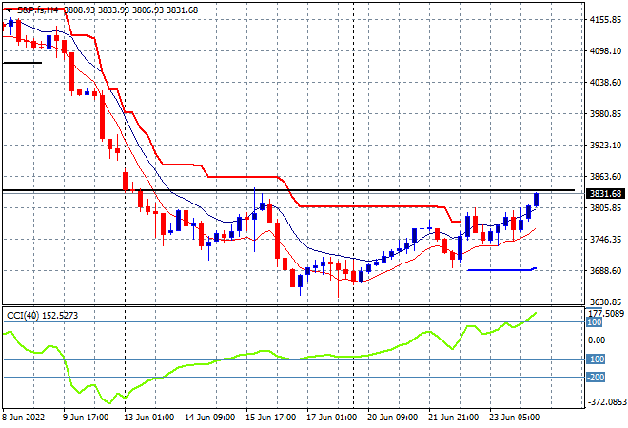Click the short blue support line near 3688.60
628x428 pixels.
pos(500,269)
